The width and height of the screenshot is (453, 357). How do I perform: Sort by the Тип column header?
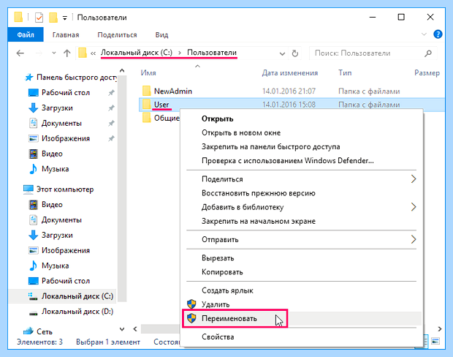click(345, 73)
